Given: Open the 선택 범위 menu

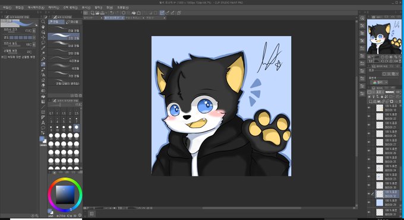Looking at the screenshot, I should [70, 8].
